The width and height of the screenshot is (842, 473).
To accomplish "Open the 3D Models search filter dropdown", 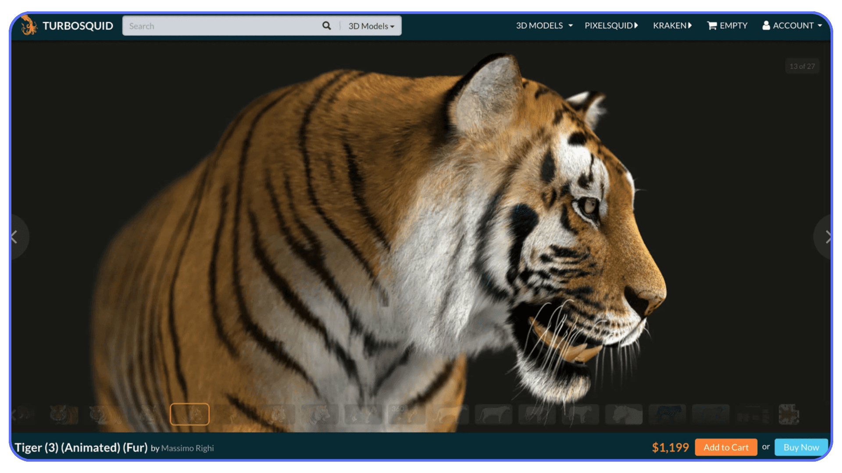I will pyautogui.click(x=371, y=26).
